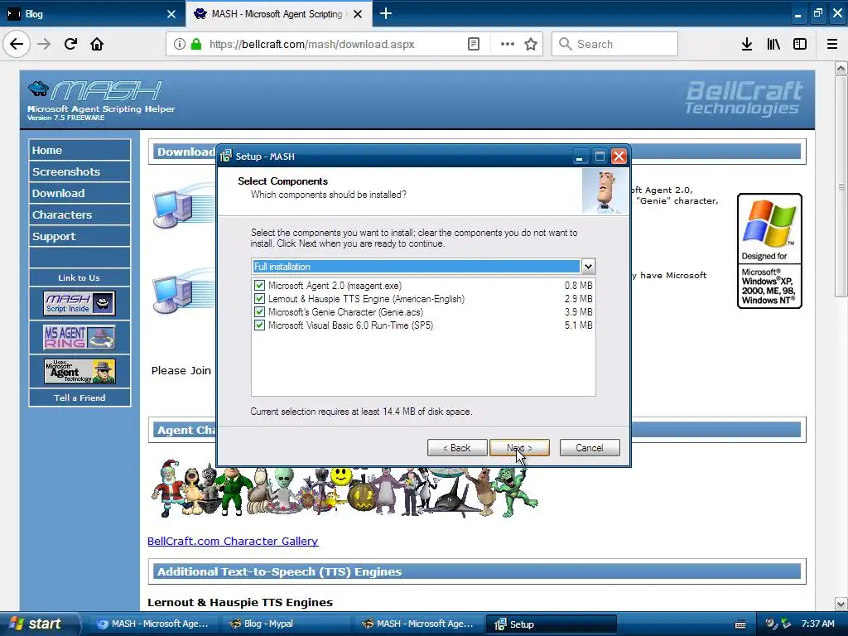
Task: Click the Uses Microsoft Agent Technology banner
Action: pyautogui.click(x=79, y=371)
